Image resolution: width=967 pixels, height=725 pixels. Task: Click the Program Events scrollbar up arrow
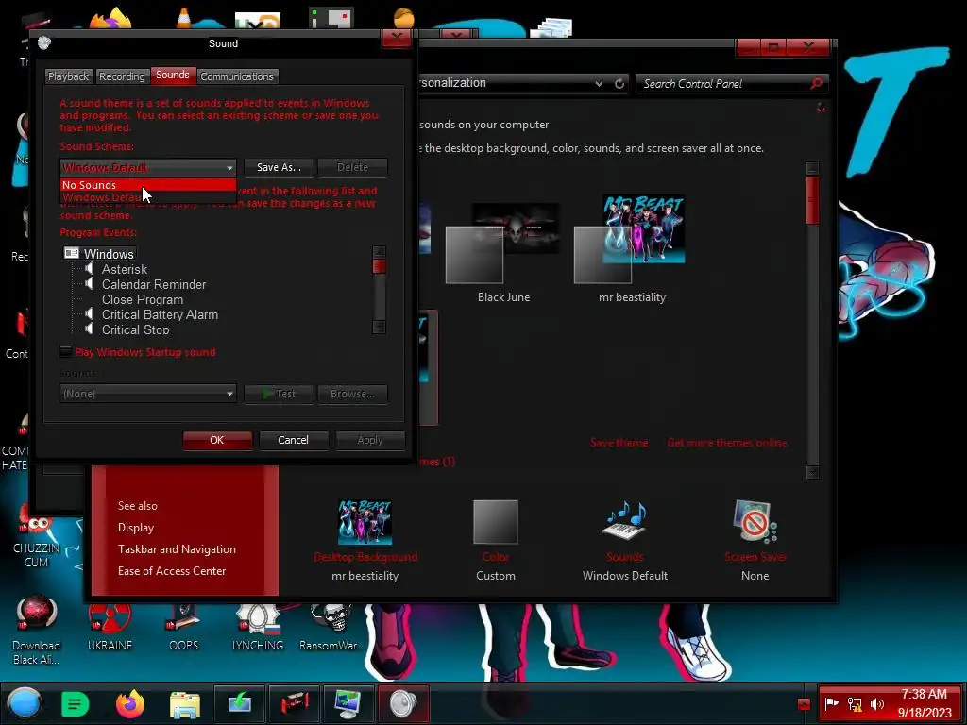[380, 251]
